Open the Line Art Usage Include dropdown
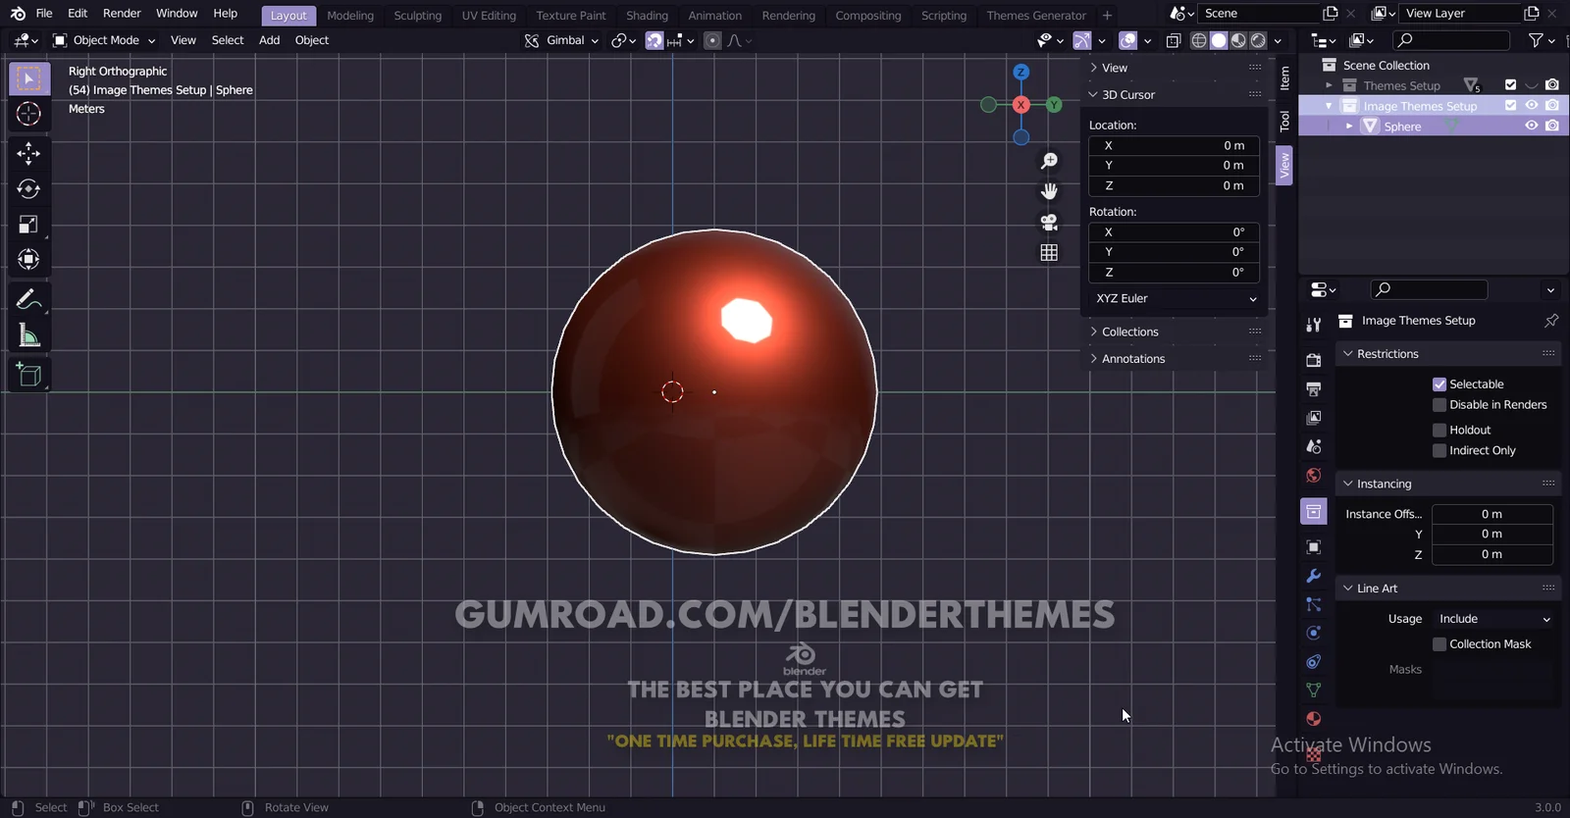The image size is (1570, 818). (1493, 619)
